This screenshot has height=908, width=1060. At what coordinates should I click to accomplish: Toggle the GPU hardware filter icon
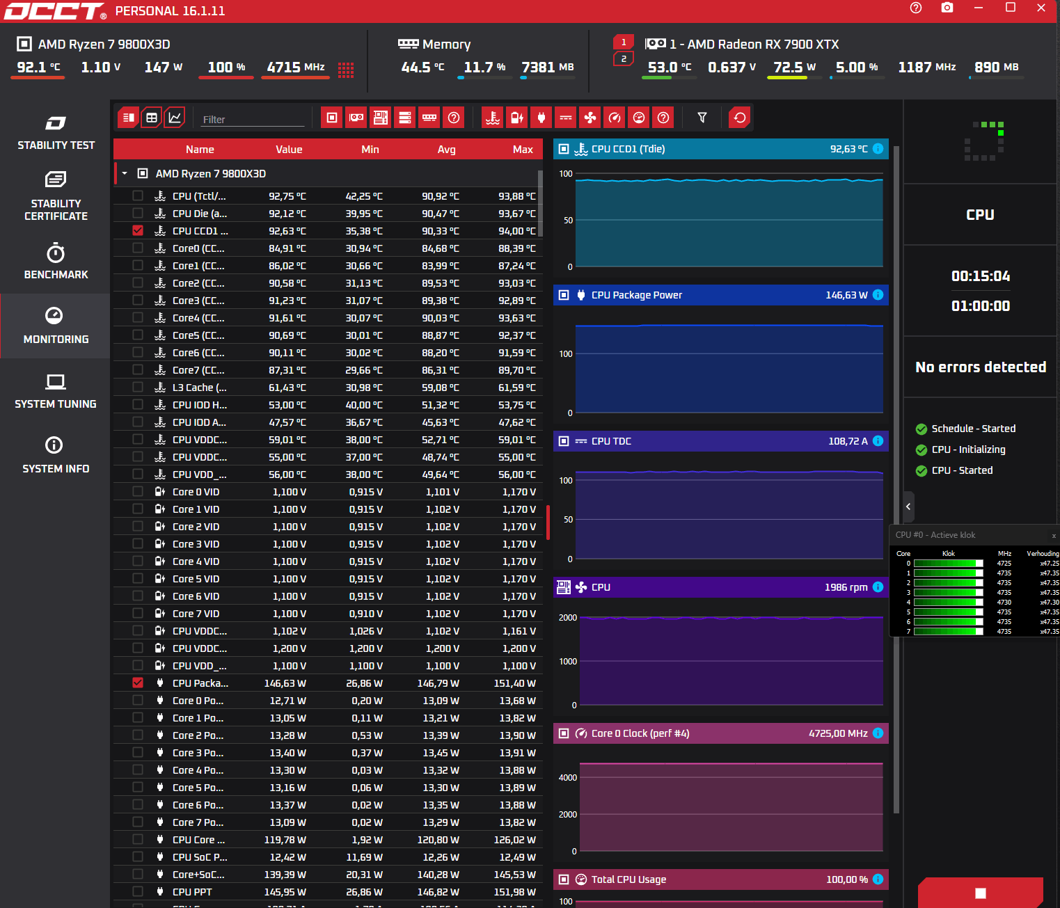click(356, 118)
